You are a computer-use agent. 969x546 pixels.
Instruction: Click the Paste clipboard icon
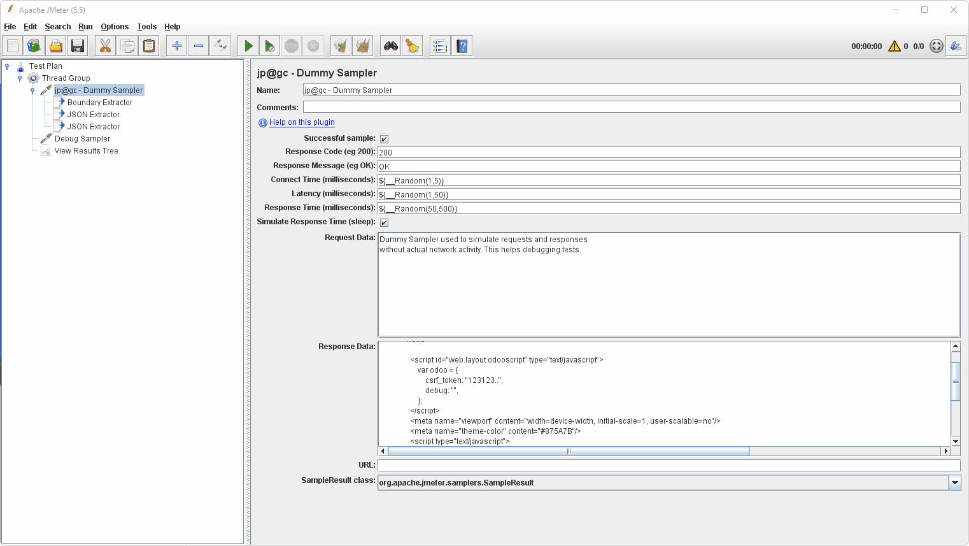click(149, 46)
